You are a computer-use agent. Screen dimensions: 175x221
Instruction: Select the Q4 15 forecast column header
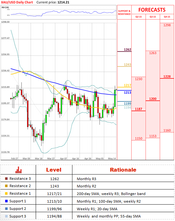pos(167,17)
